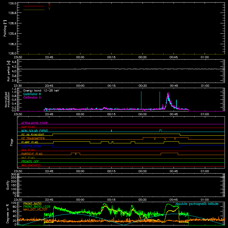Click the magenta Collimator 9 legend label
Image resolution: width=228 pixels, height=228 pixels.
tap(32, 97)
